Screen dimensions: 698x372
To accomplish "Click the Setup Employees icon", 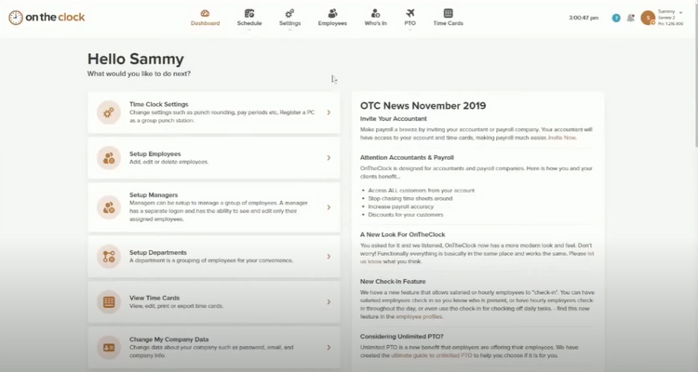I will pos(109,158).
